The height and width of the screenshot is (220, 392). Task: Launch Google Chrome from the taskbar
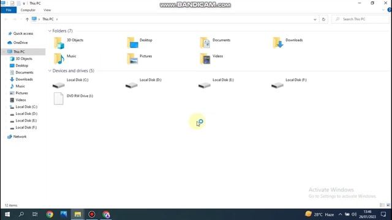click(x=50, y=215)
